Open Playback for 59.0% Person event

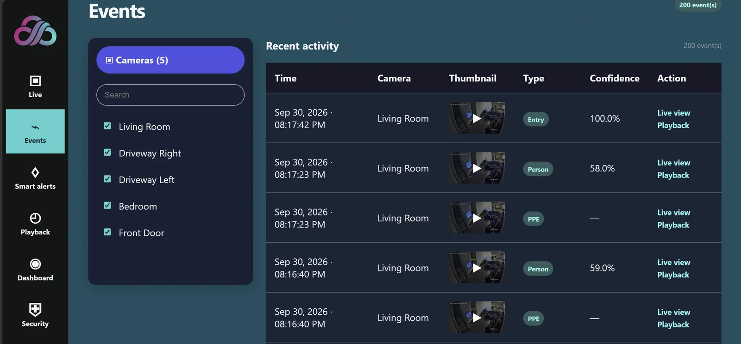[x=673, y=275]
